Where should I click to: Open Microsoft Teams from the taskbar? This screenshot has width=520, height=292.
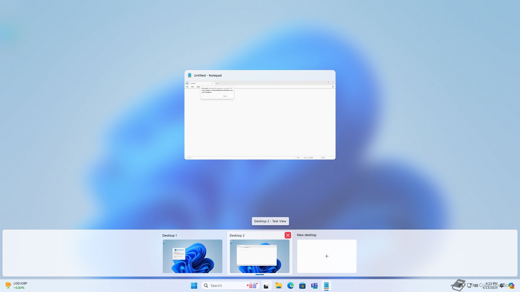(x=314, y=286)
